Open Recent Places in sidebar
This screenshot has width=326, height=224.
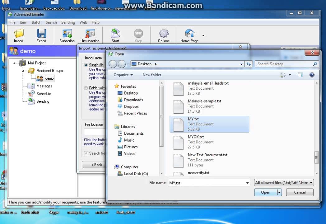[132, 113]
